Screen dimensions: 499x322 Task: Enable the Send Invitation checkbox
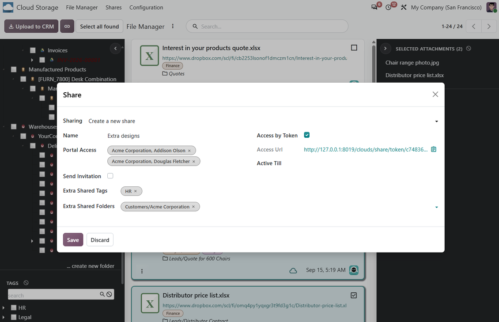pyautogui.click(x=110, y=176)
